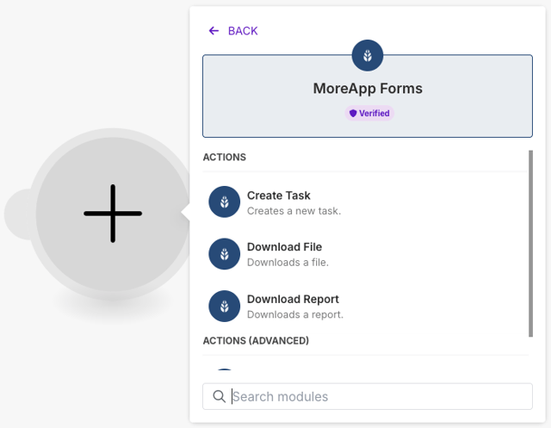Click the Download Report module icon
This screenshot has width=551, height=428.
[225, 306]
